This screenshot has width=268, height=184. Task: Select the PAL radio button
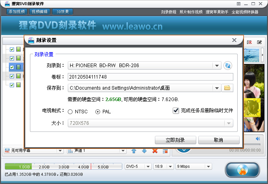point(98,112)
